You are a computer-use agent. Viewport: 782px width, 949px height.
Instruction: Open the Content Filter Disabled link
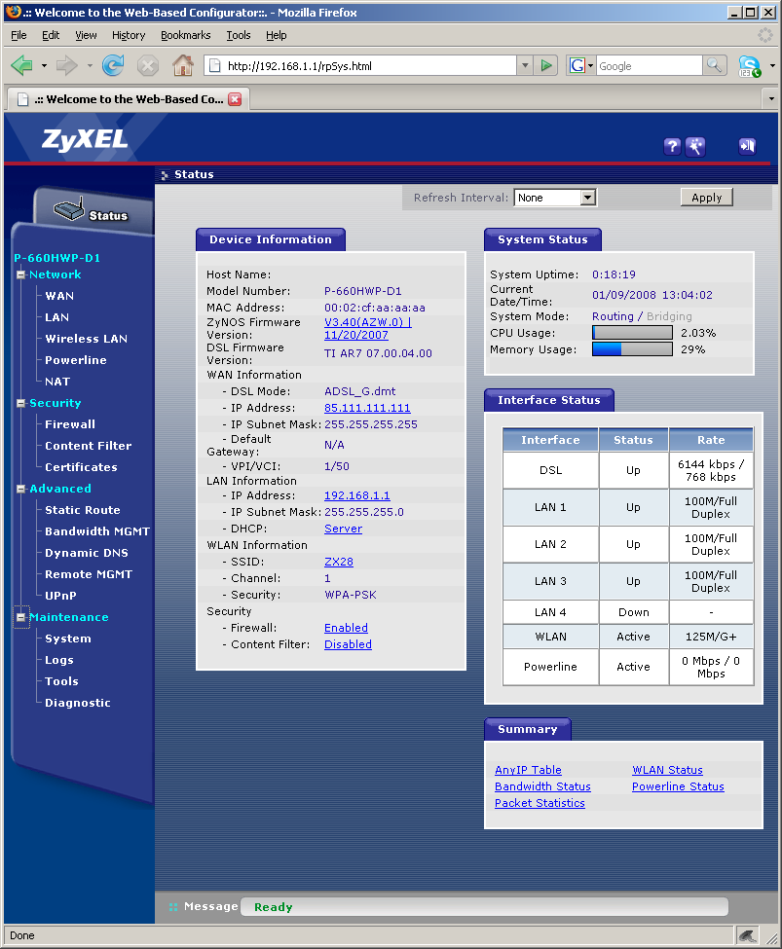point(348,644)
